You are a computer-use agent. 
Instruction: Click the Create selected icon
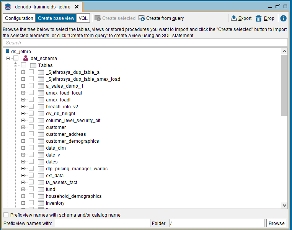[97, 18]
